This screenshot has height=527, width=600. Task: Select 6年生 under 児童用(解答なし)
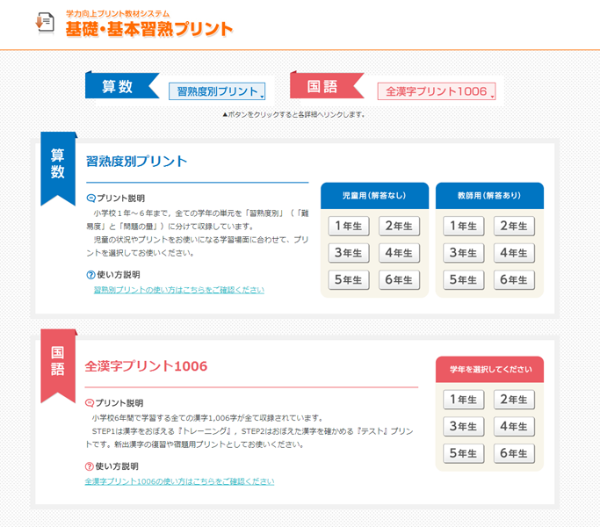399,280
